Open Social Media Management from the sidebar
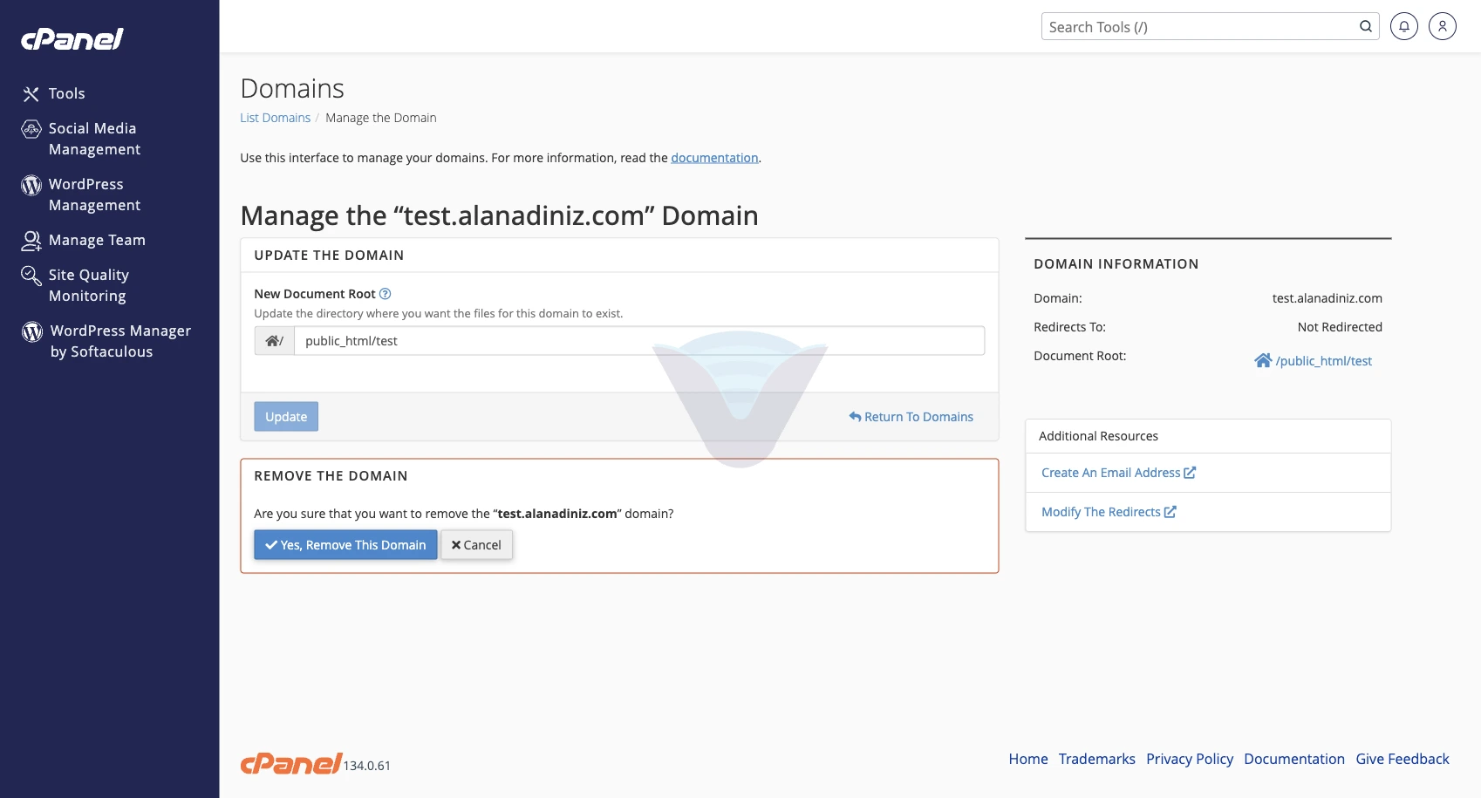The width and height of the screenshot is (1481, 798). [x=94, y=139]
